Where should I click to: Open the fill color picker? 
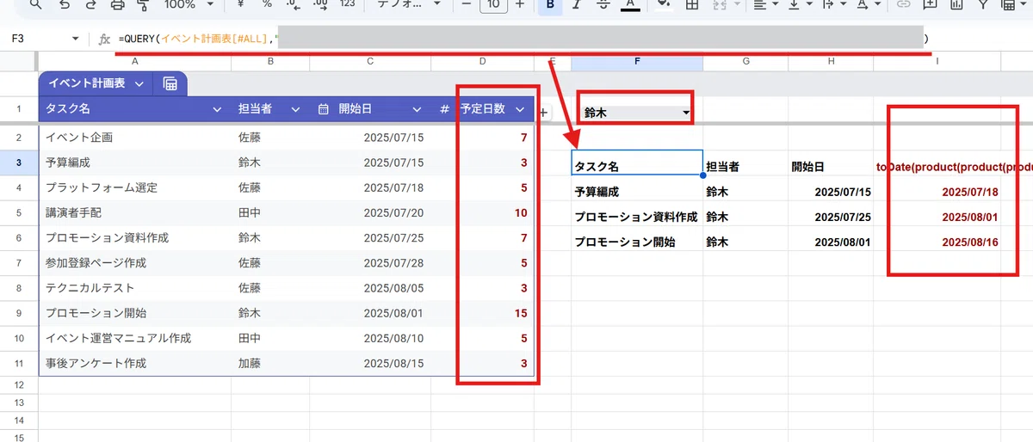point(663,4)
